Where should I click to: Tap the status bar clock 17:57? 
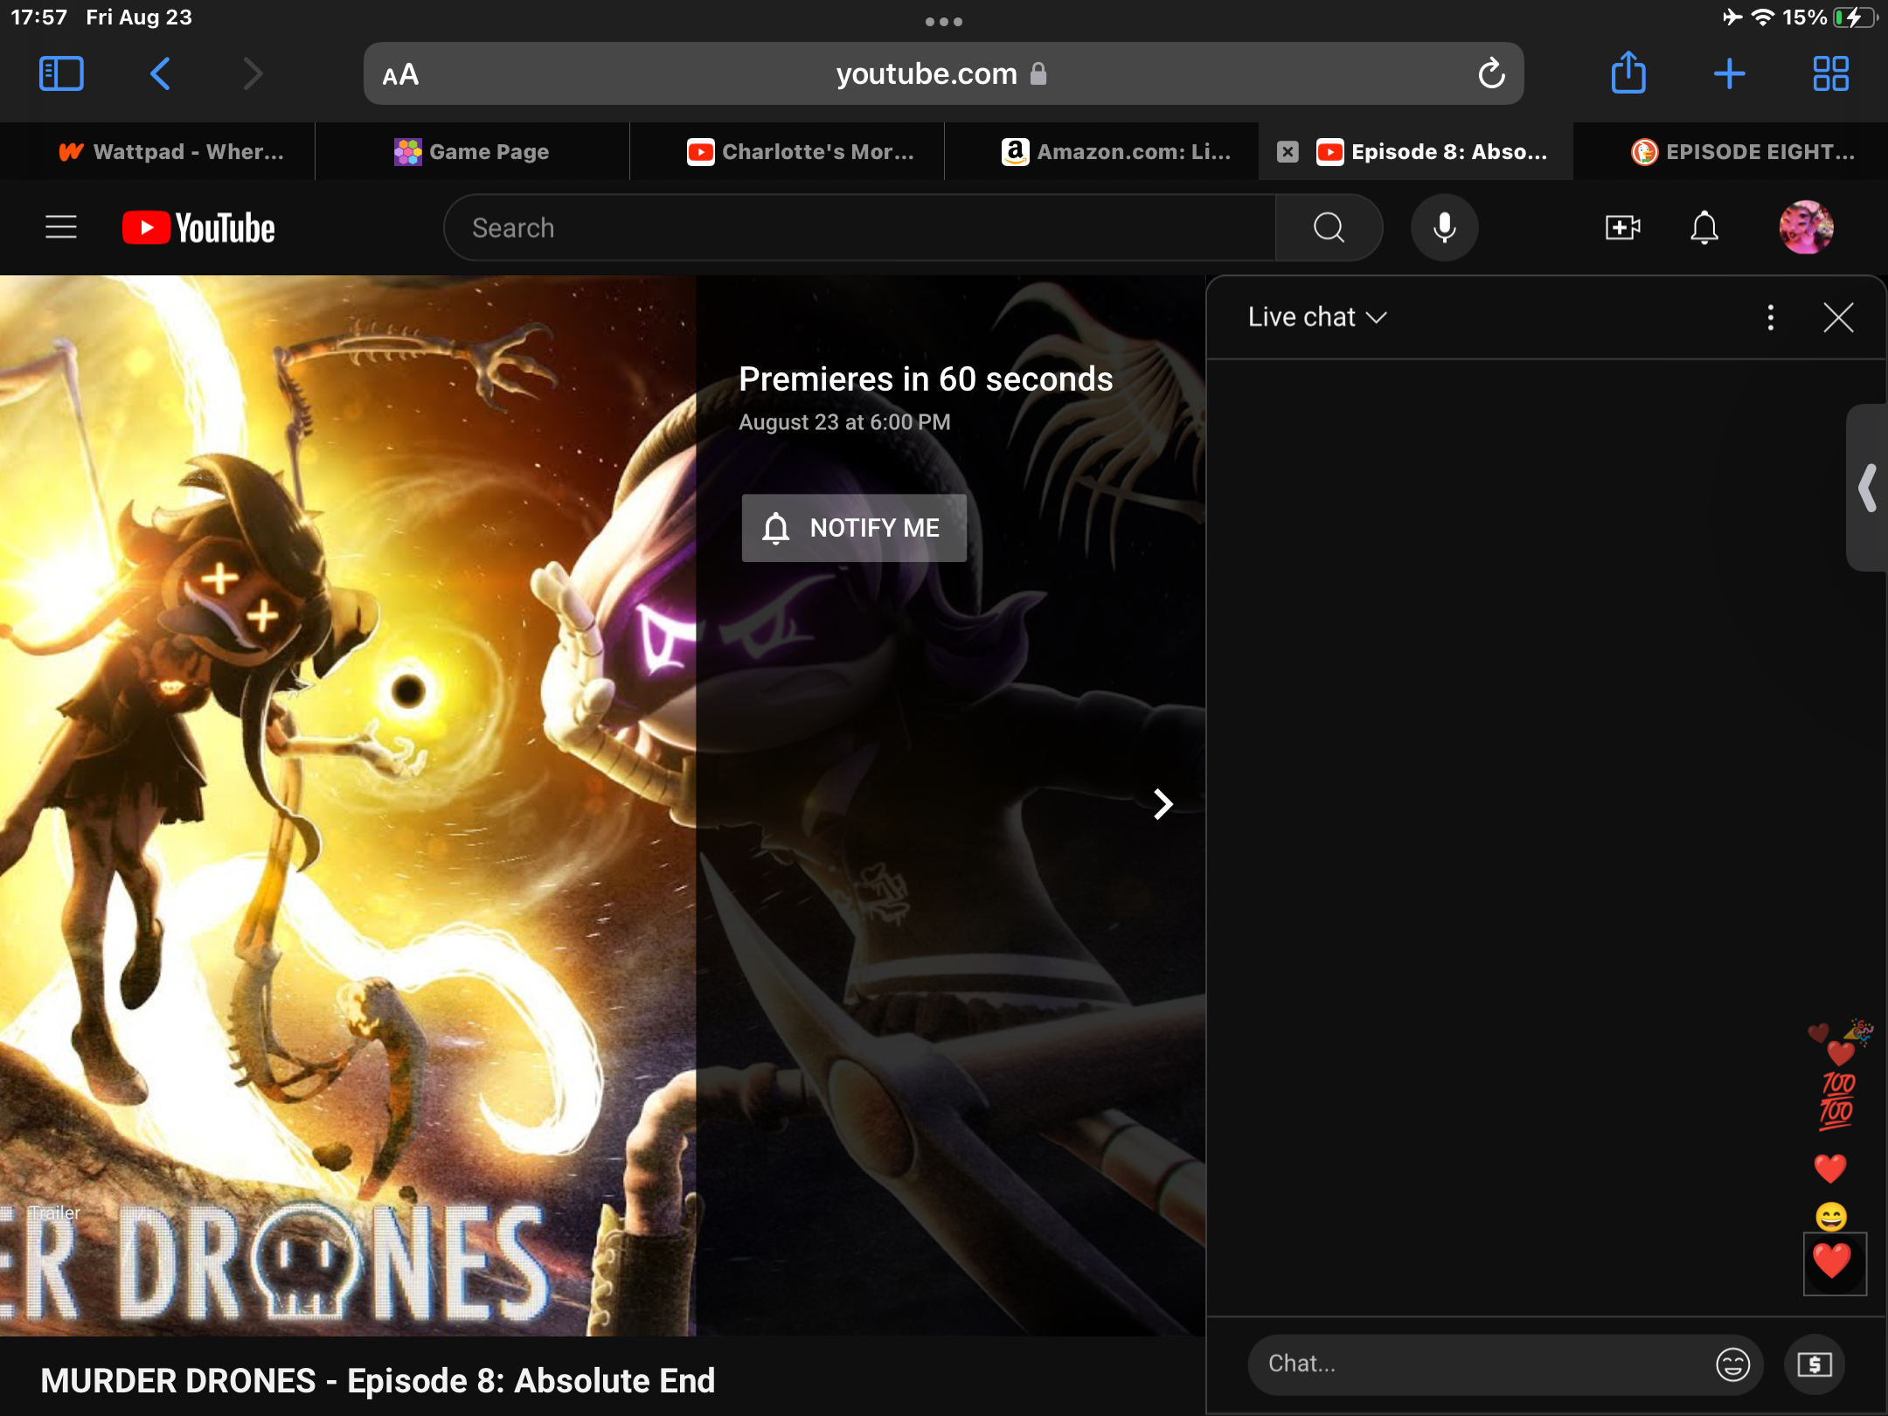coord(38,17)
